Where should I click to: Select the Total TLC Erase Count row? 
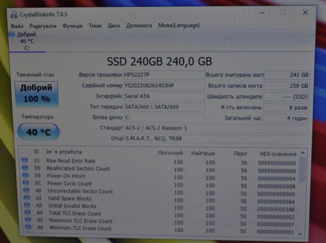pyautogui.click(x=159, y=215)
